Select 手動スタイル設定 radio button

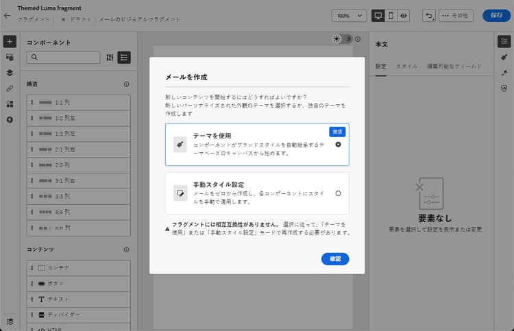[x=338, y=193]
